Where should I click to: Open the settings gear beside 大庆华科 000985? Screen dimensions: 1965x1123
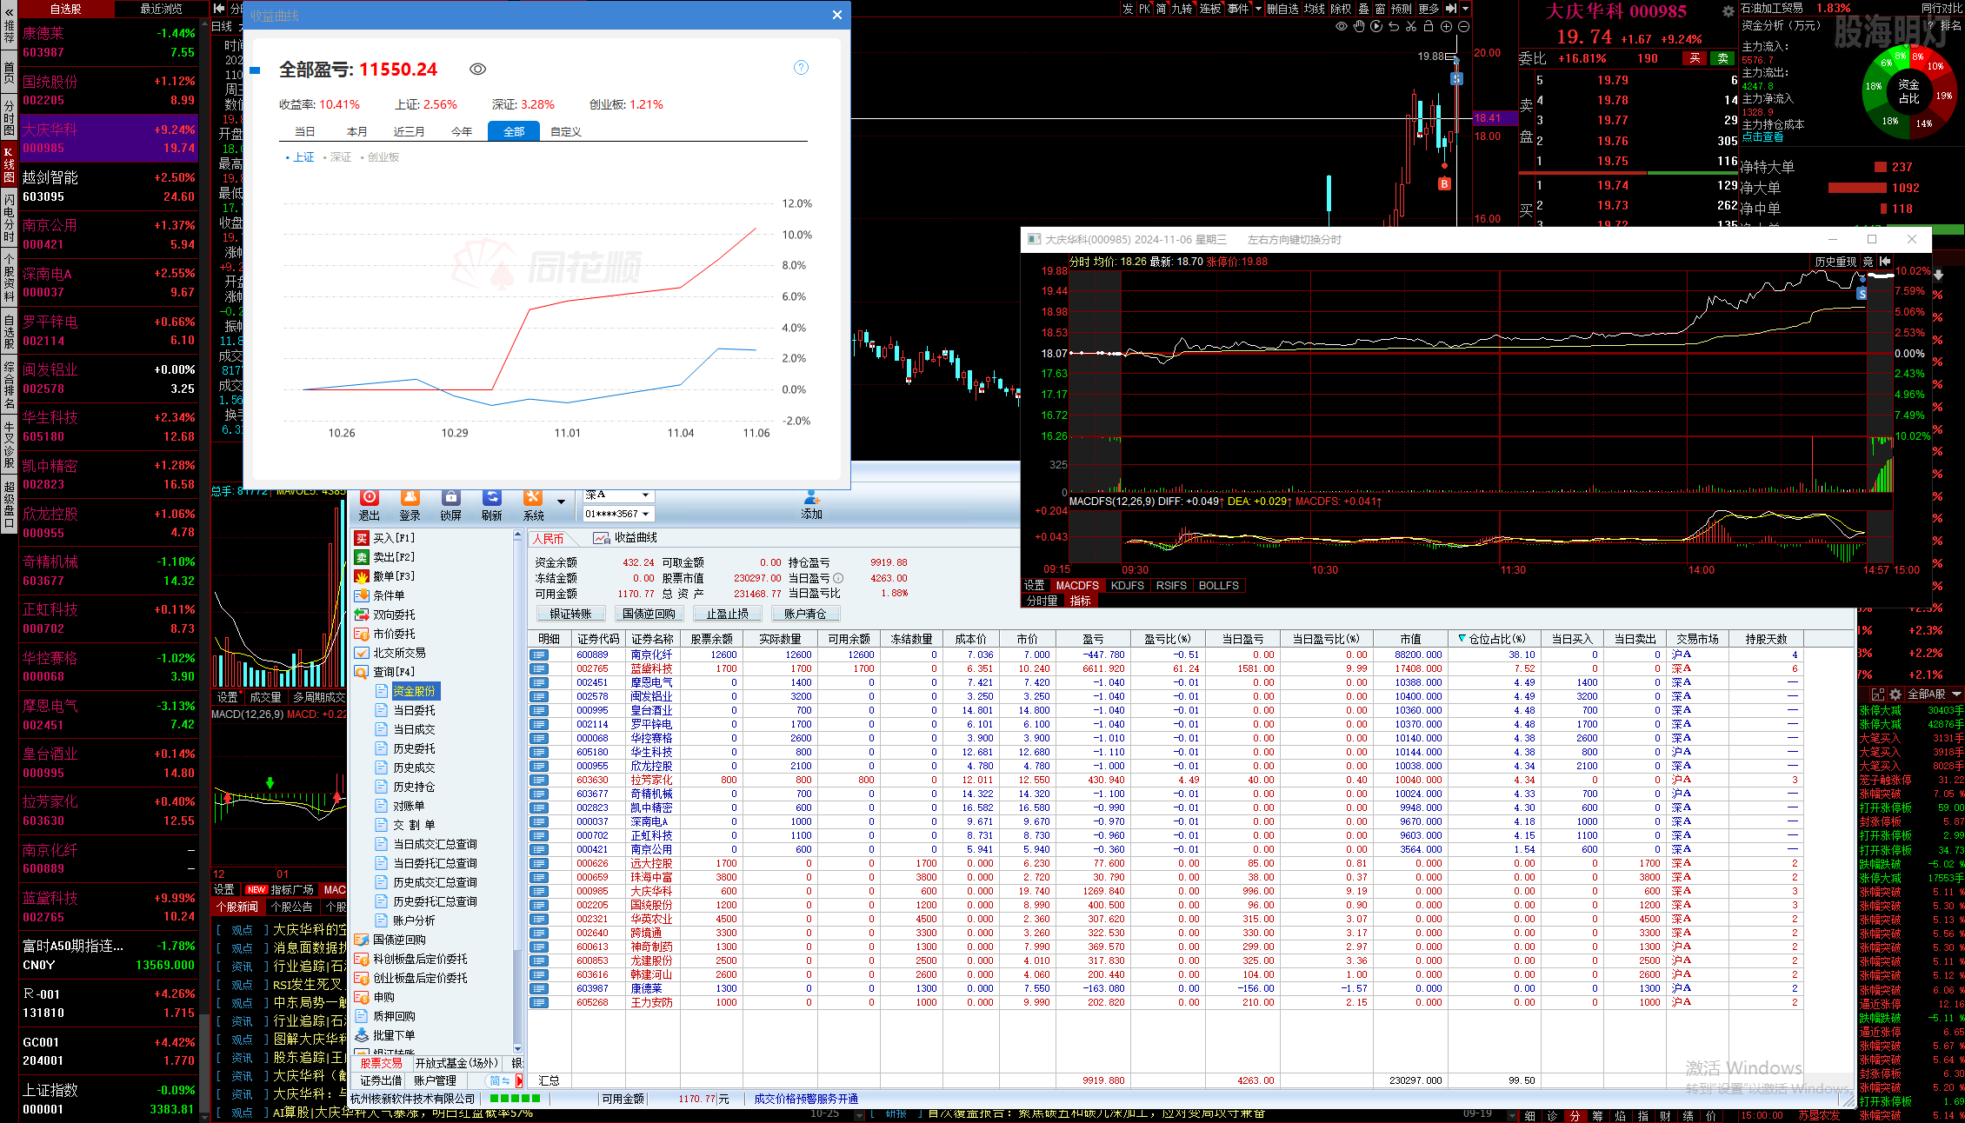click(x=1729, y=11)
